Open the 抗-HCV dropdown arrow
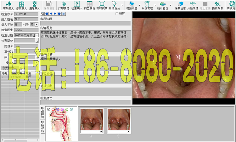The width and height of the screenshot is (236, 142). pyautogui.click(x=37, y=57)
